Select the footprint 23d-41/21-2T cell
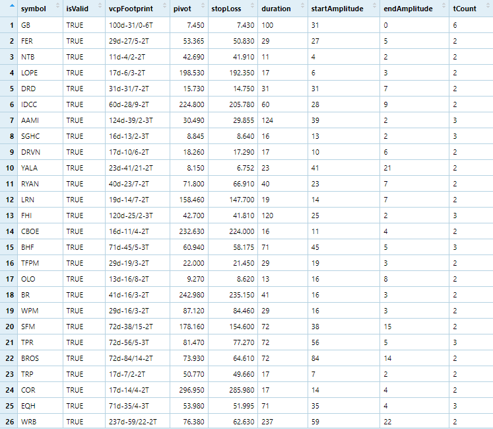 pyautogui.click(x=137, y=168)
